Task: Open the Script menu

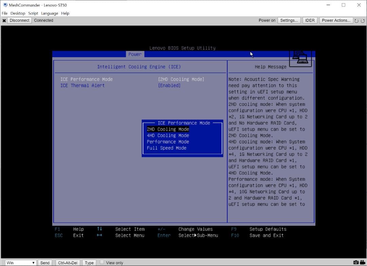Action: coord(33,13)
